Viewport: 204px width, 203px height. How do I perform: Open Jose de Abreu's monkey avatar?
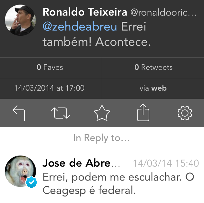pyautogui.click(x=20, y=171)
